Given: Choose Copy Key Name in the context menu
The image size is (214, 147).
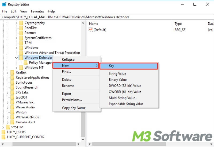Looking at the screenshot, I should (x=77, y=108).
